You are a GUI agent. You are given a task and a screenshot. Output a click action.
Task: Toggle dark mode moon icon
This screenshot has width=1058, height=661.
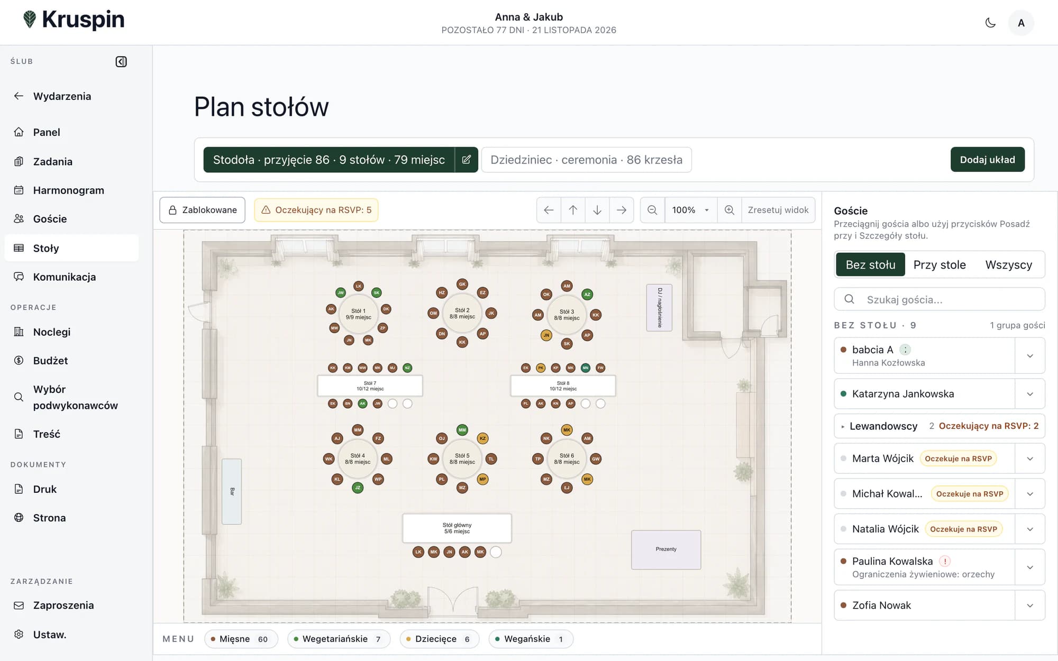point(990,23)
